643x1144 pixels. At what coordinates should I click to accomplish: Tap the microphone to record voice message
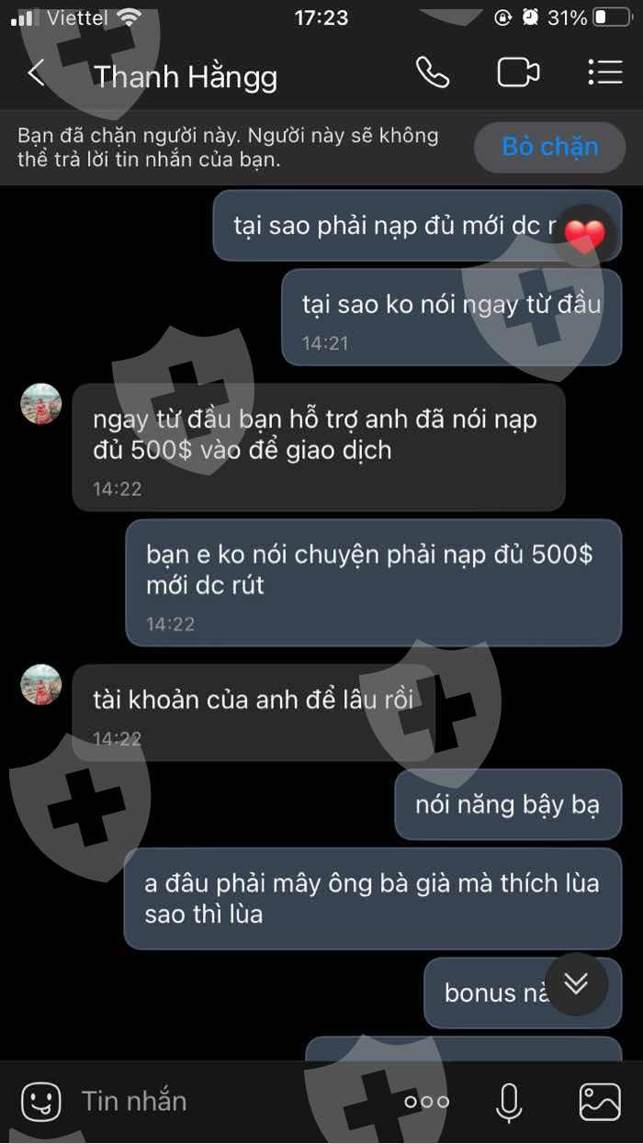pos(509,1102)
